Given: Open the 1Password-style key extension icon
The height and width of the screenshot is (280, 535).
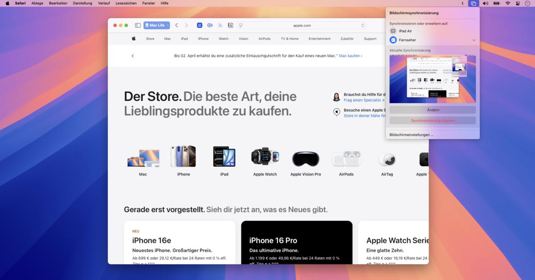Looking at the screenshot, I should pos(210,25).
